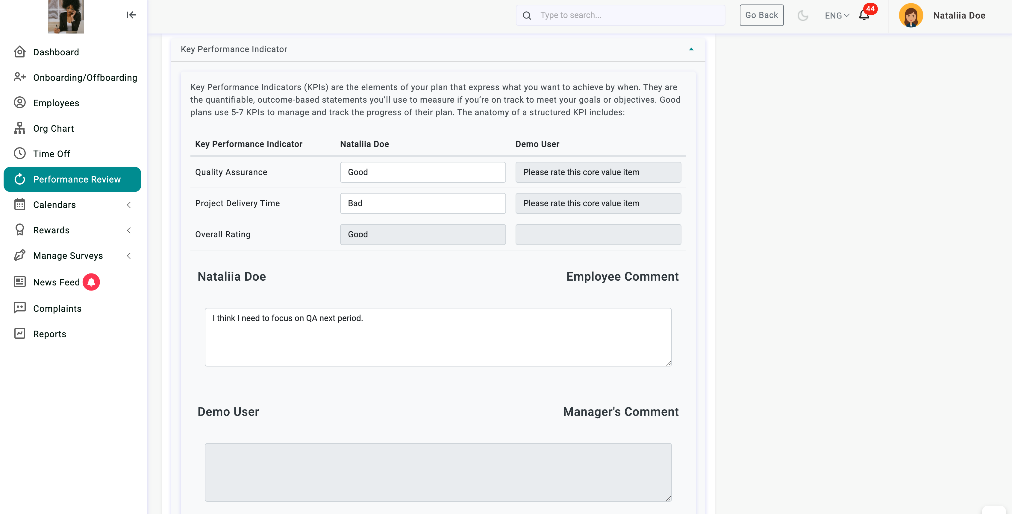Click the Onboarding/Offboarding person-plus icon
Screen dimensions: 1012x514
20,77
